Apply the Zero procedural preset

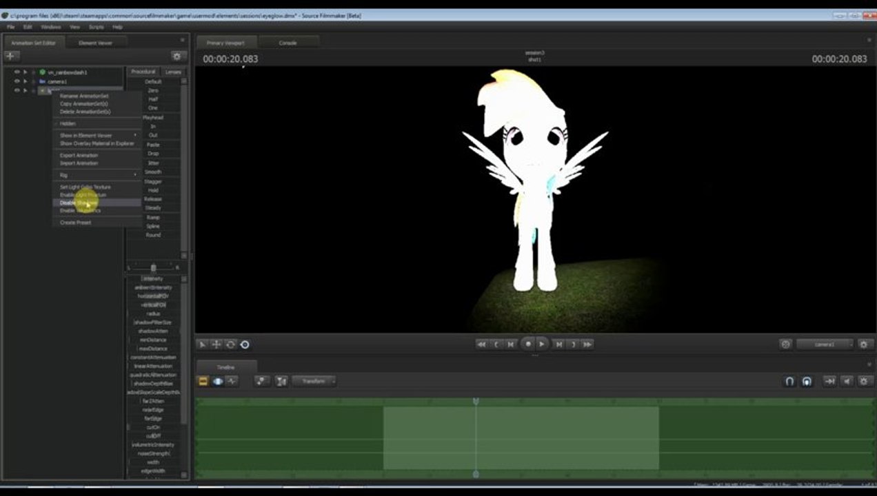(x=153, y=90)
